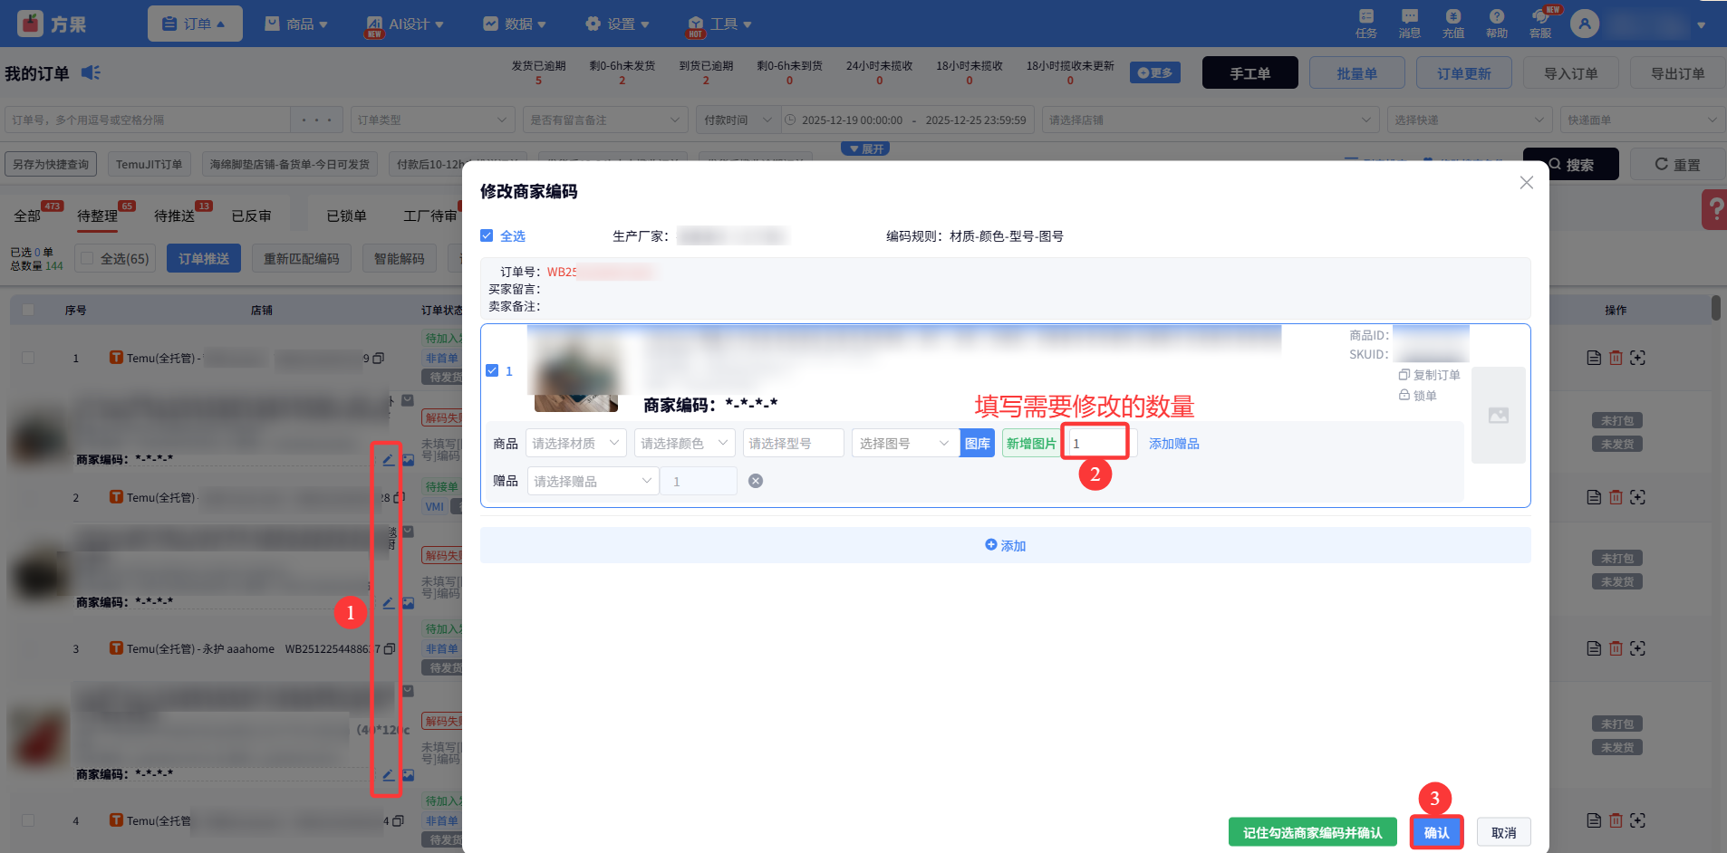
Task: Click pencil edit icon under order 2
Action: [x=388, y=602]
